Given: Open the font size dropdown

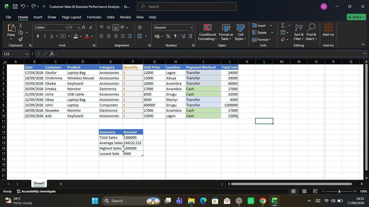Looking at the screenshot, I should coord(78,28).
